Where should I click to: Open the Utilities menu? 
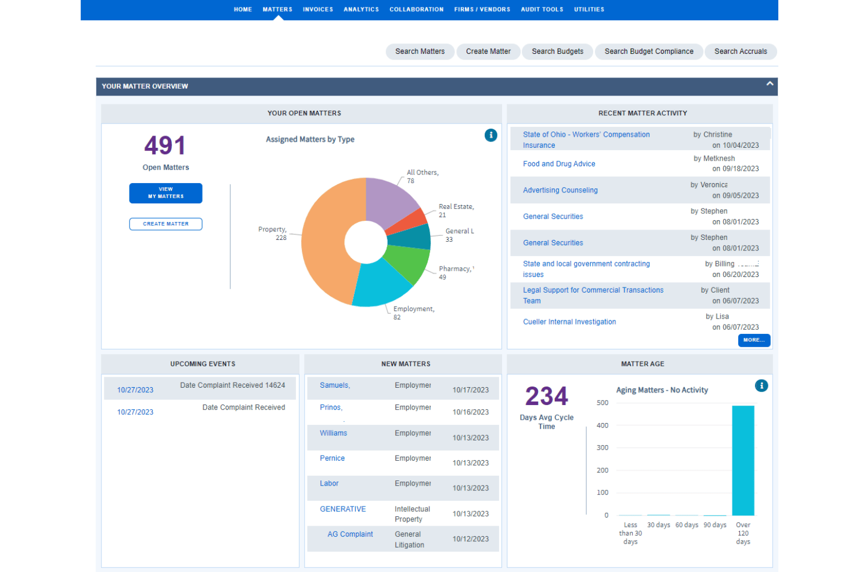(589, 9)
